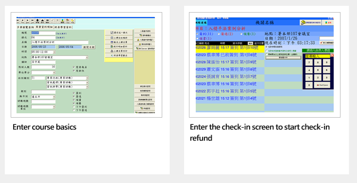Toggle the 需要報名 checkbox
The height and width of the screenshot is (183, 357).
(x=74, y=67)
